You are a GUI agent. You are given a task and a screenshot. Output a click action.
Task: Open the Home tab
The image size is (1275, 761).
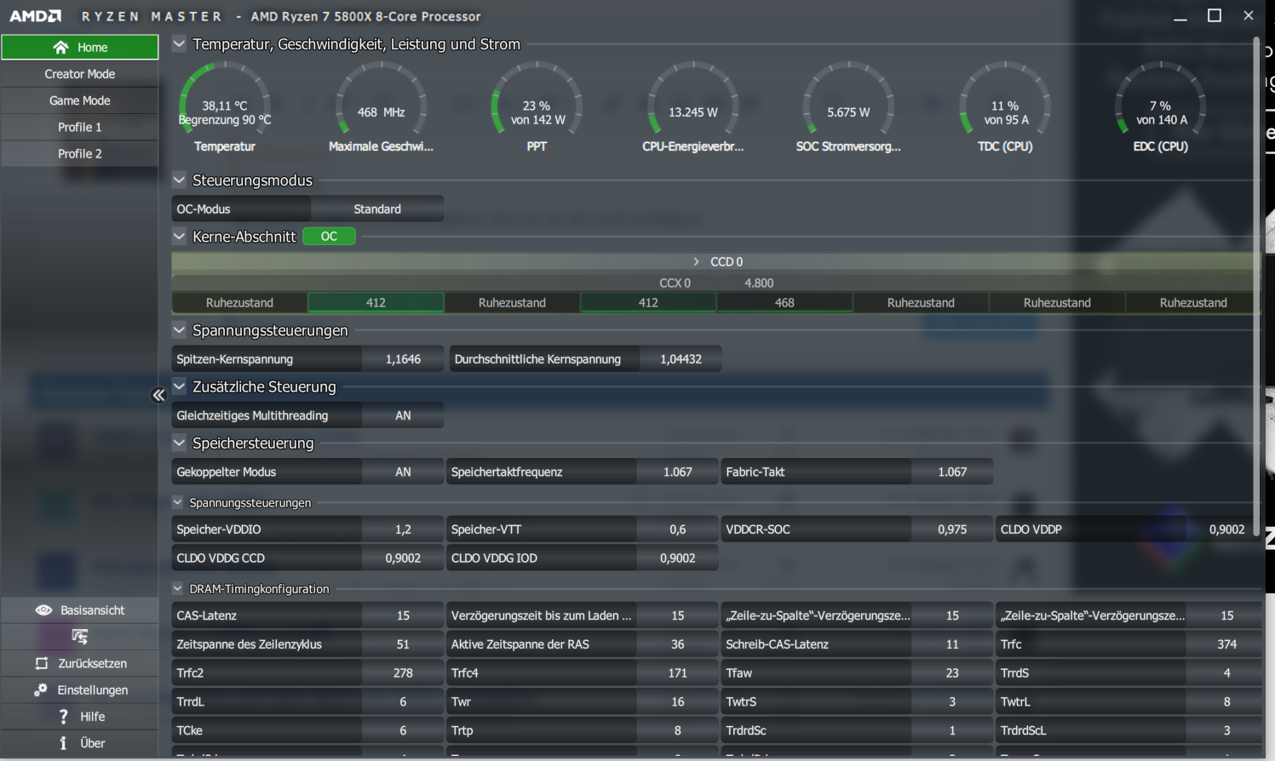[x=80, y=48]
